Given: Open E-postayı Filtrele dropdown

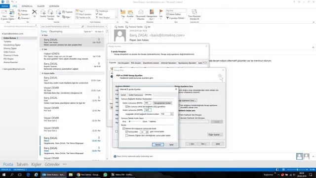Looking at the screenshot, I should pos(176,18).
